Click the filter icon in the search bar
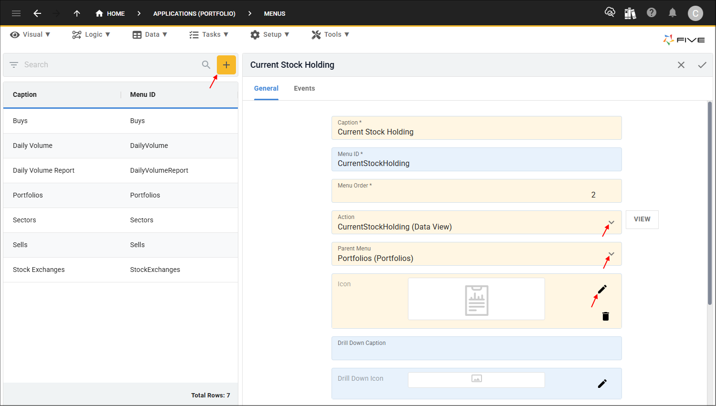The height and width of the screenshot is (406, 716). coord(14,64)
